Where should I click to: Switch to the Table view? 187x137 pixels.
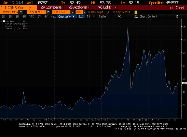[x=102, y=17]
